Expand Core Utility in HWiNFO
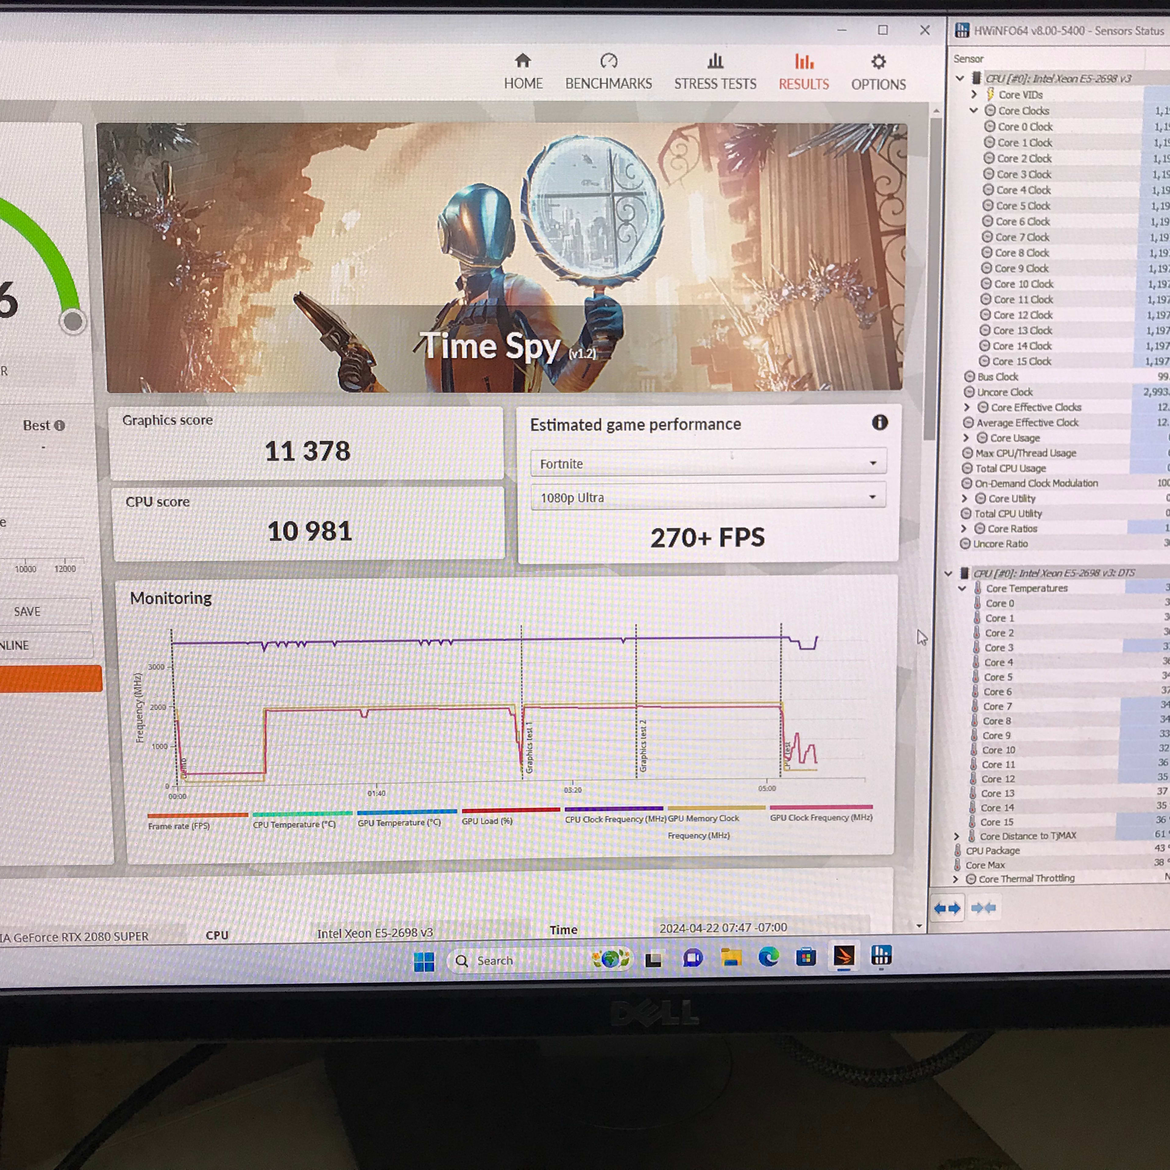 (965, 498)
